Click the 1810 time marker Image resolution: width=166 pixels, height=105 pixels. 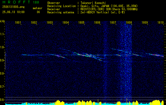[160, 22]
